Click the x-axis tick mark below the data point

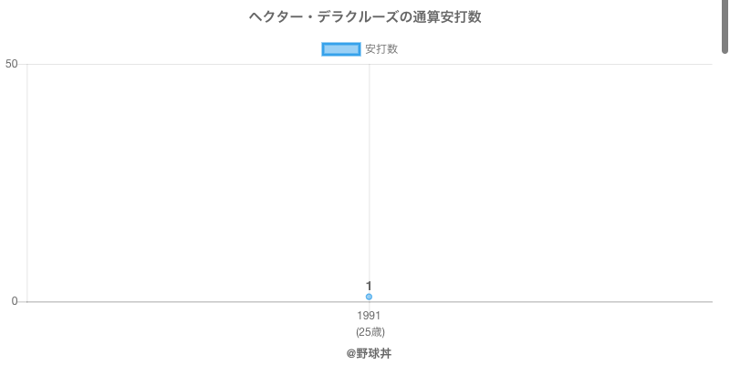click(x=369, y=306)
